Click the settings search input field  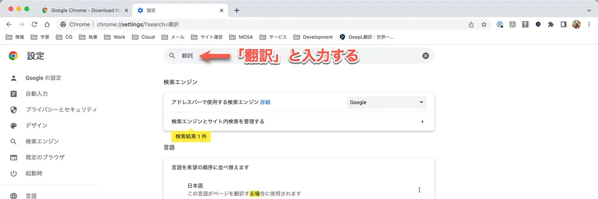tap(299, 56)
